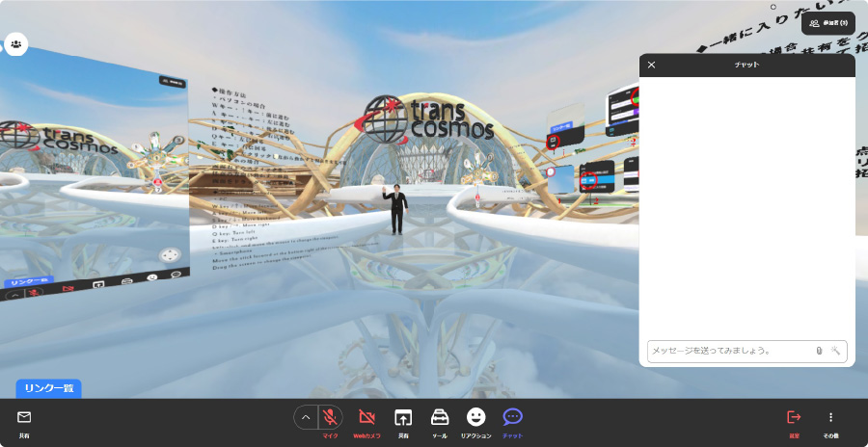Image resolution: width=868 pixels, height=447 pixels.
Task: Focus the メッセージを送ってみましょう。 input field
Action: (x=746, y=352)
